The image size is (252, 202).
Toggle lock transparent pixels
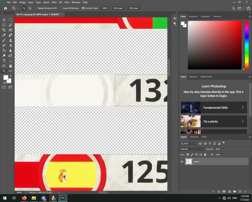pos(188,154)
